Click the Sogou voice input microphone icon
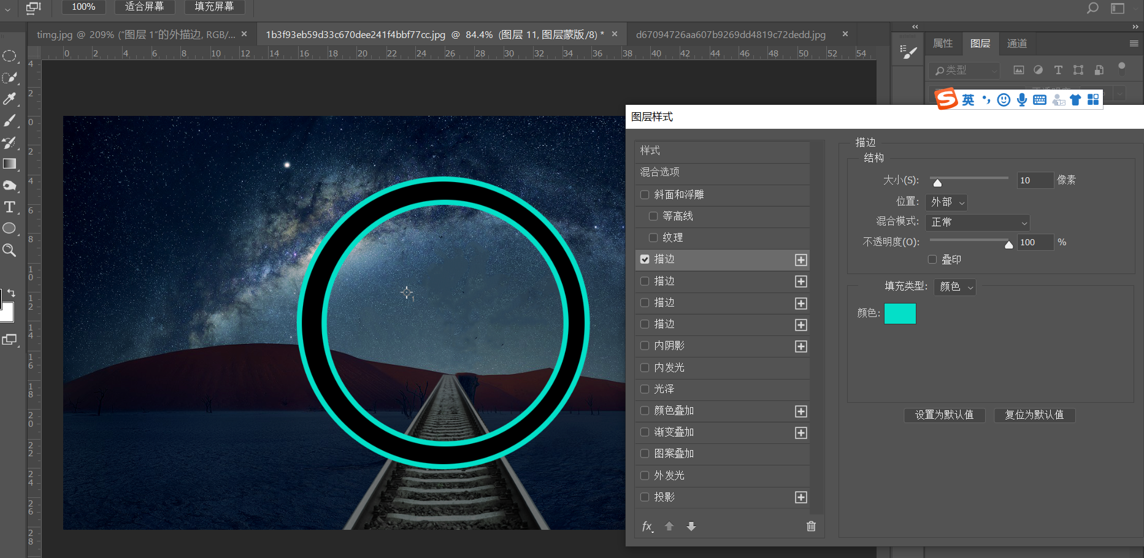 coord(1022,100)
